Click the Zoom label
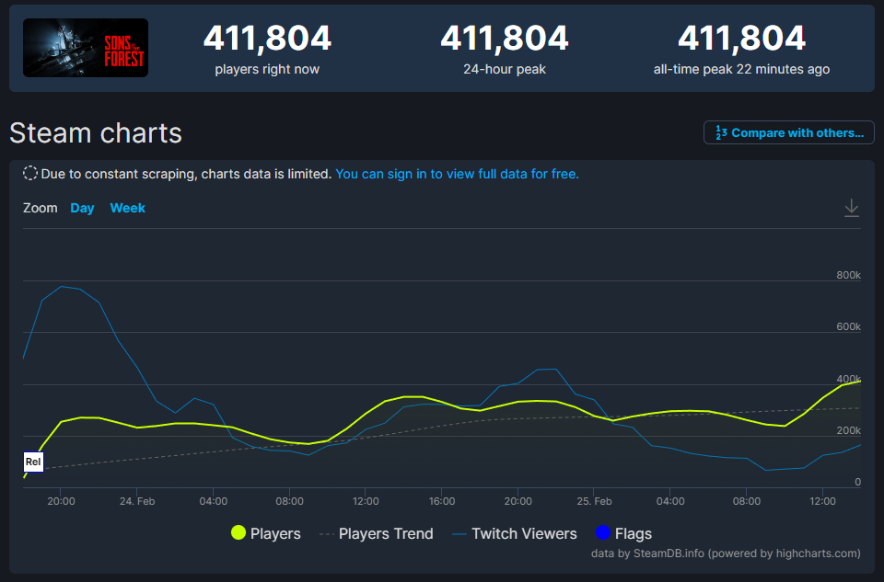Viewport: 884px width, 582px height. pyautogui.click(x=40, y=209)
